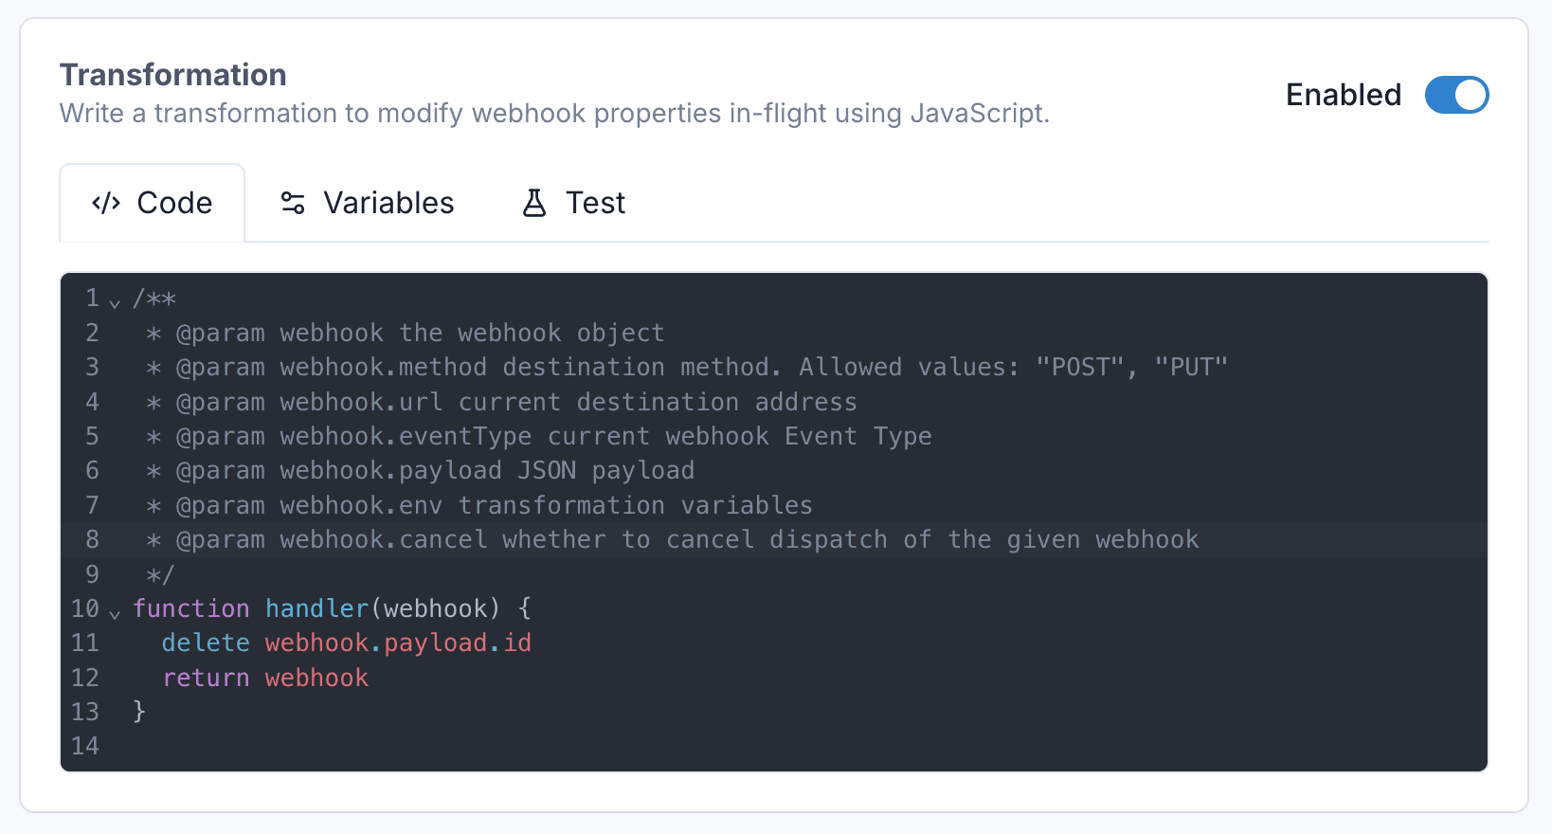Click the Test flask icon
Image resolution: width=1552 pixels, height=834 pixels.
tap(534, 203)
